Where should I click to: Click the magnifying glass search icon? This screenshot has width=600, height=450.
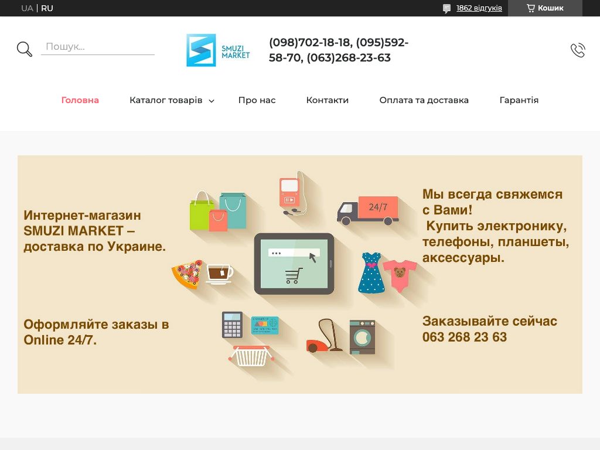pos(25,49)
